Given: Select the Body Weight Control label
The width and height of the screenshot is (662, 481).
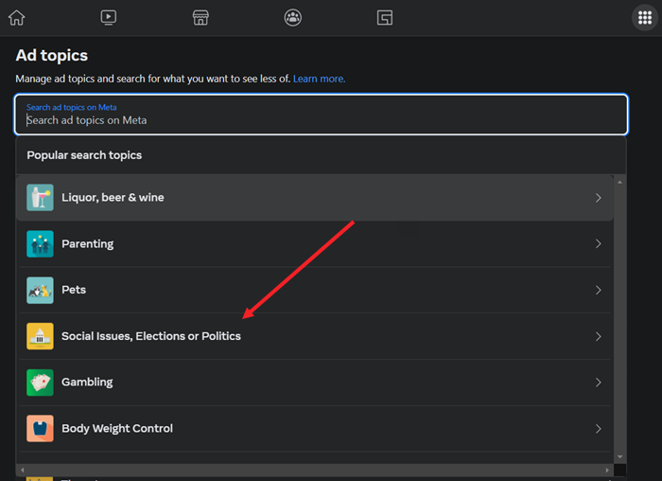Looking at the screenshot, I should click(x=117, y=429).
